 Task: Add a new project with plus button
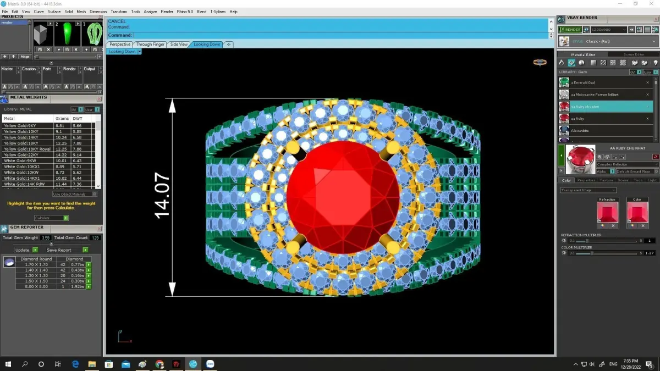[x=5, y=57]
